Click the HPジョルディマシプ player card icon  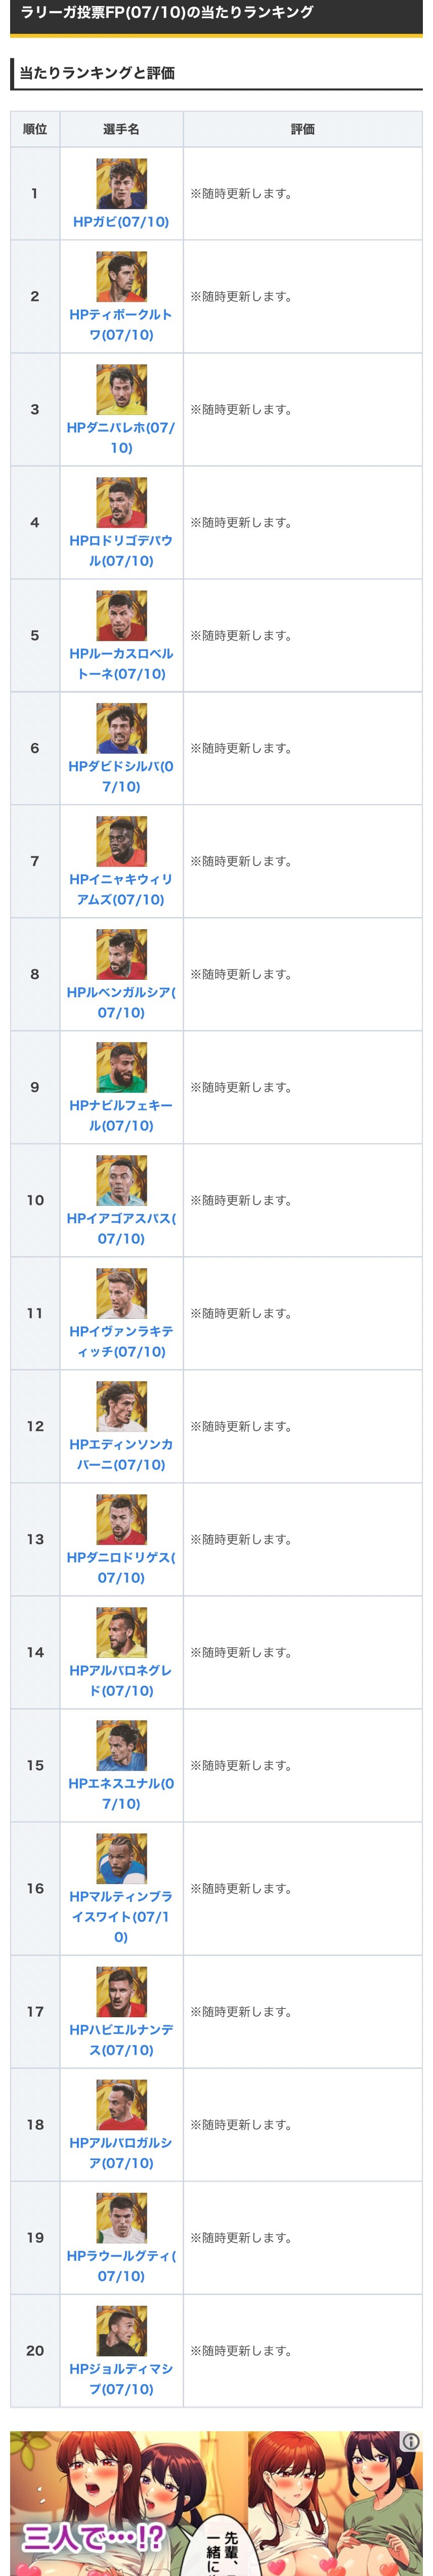pyautogui.click(x=121, y=2331)
